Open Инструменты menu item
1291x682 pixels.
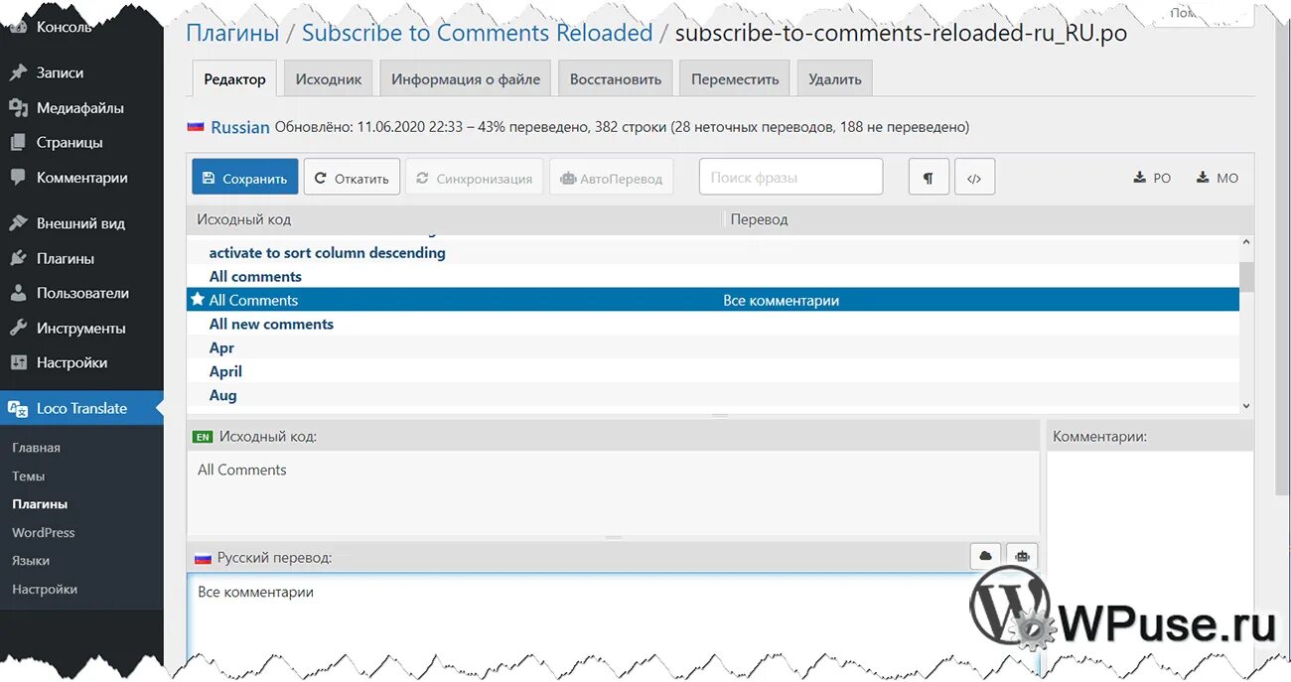click(81, 328)
